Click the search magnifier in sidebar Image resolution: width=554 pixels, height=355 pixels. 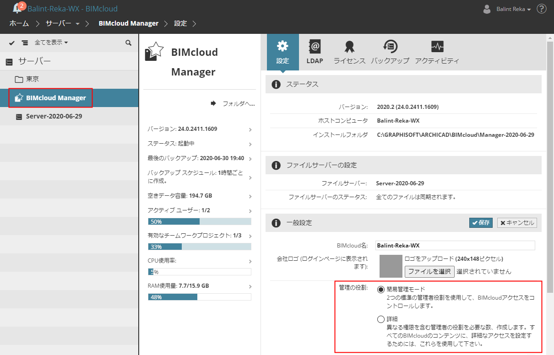point(129,43)
